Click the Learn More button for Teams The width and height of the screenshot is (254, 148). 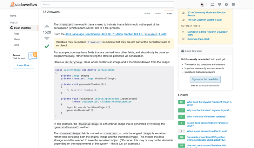[23, 65]
